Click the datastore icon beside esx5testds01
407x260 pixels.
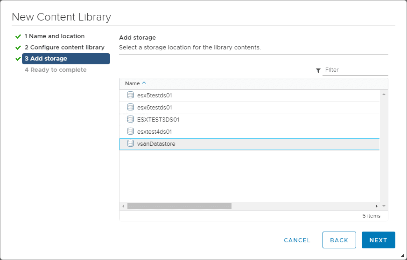click(x=131, y=95)
